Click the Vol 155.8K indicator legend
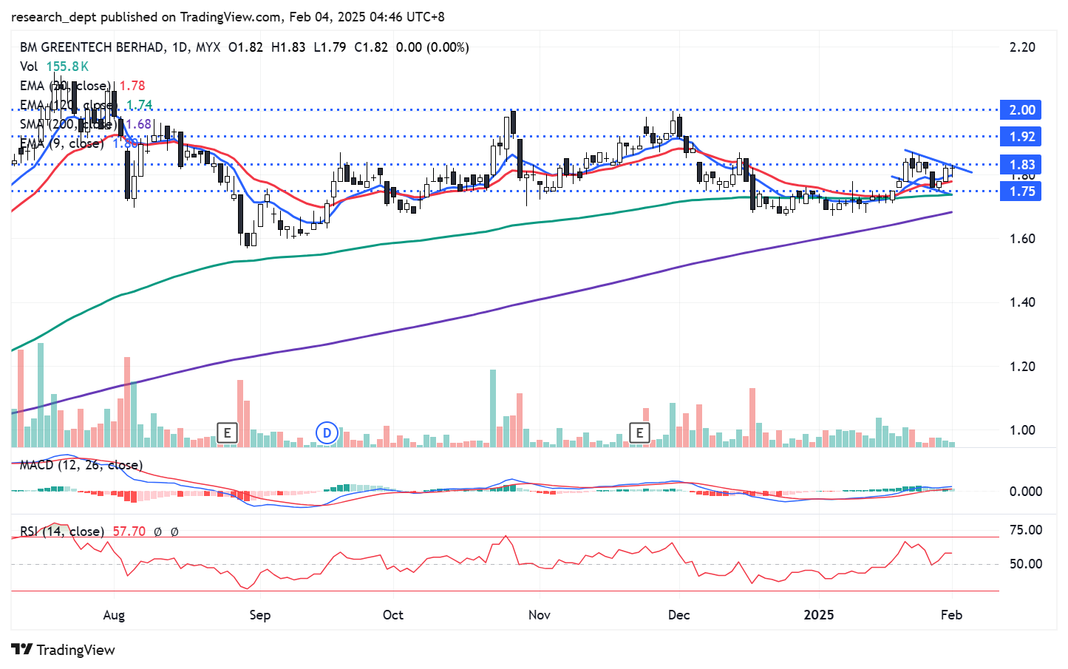The height and width of the screenshot is (669, 1068). coord(54,67)
